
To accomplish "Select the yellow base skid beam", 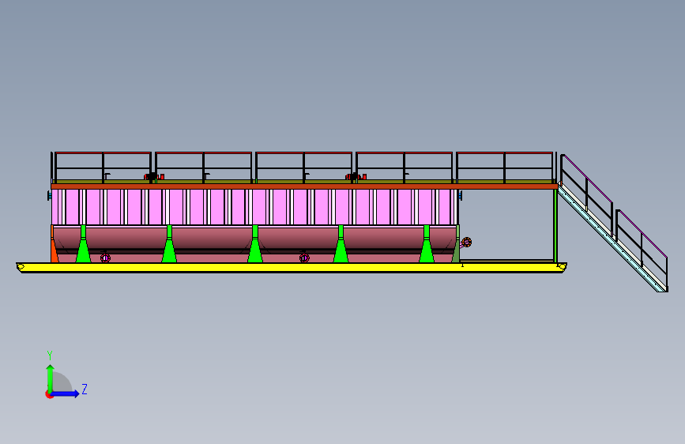I will (x=292, y=268).
